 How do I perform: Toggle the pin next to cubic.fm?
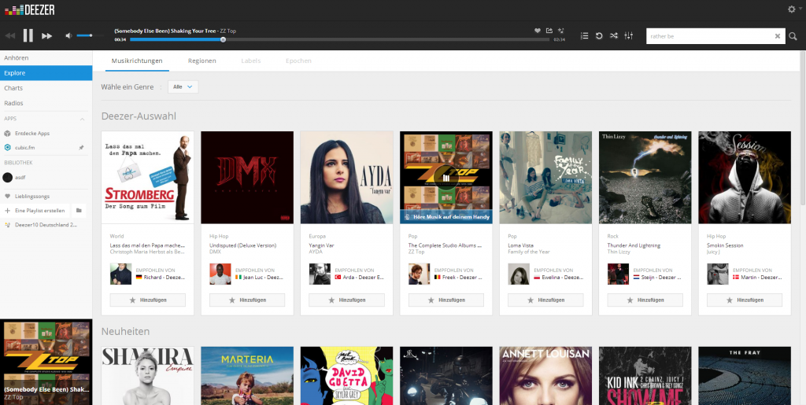[x=81, y=147]
